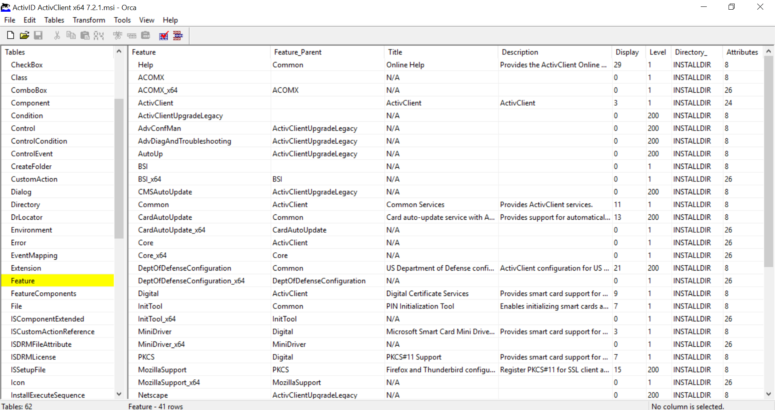The image size is (775, 410).
Task: Select the CheckBox table in the sidebar
Action: 27,65
